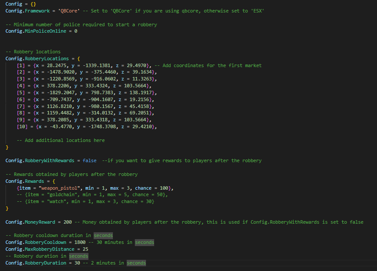Click the Config.MoneyReward identifier
Image resolution: width=377 pixels, height=271 pixels.
[x=30, y=222]
